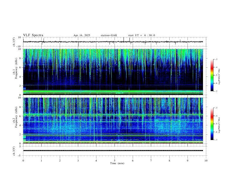
Task: Click the time axis tick '8'
Action: click(169, 161)
